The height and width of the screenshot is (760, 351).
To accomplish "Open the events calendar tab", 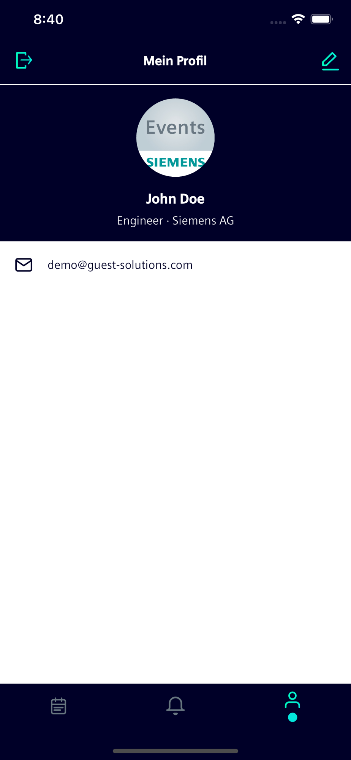I will 58,706.
